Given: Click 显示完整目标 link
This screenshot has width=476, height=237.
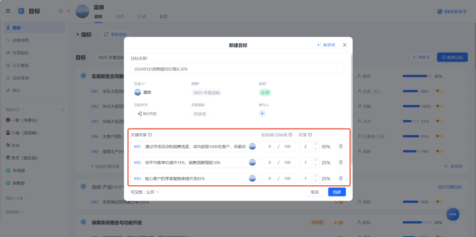Looking at the screenshot, I should pyautogui.click(x=450, y=187).
